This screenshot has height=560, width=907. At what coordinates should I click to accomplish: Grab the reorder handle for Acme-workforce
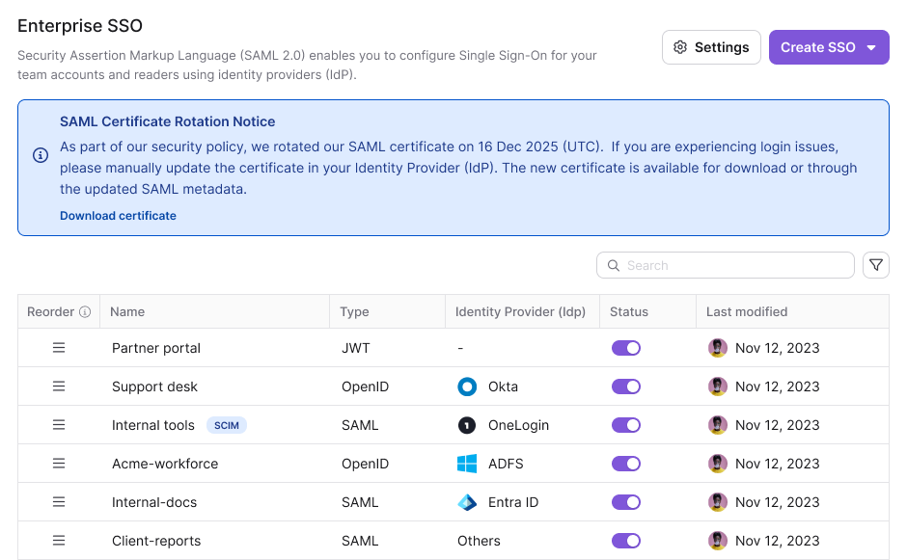click(59, 464)
